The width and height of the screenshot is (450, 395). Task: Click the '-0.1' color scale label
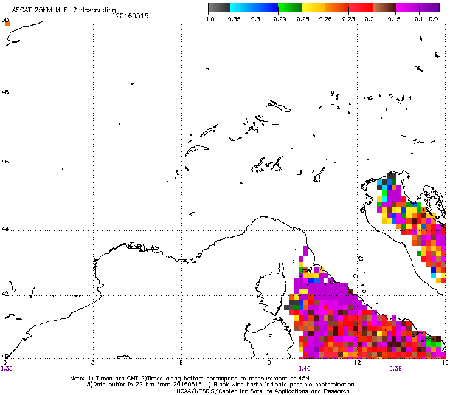417,19
